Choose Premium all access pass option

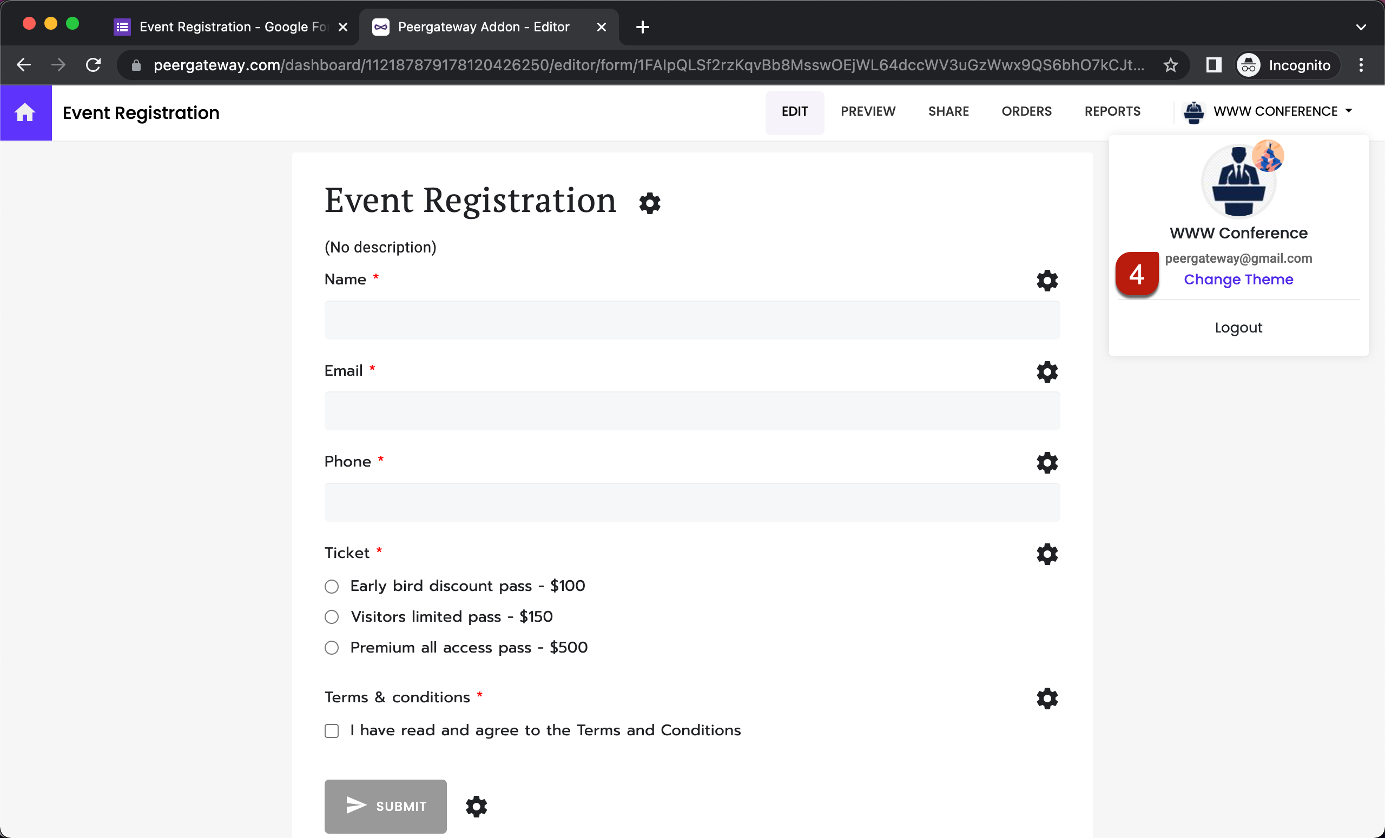point(332,648)
